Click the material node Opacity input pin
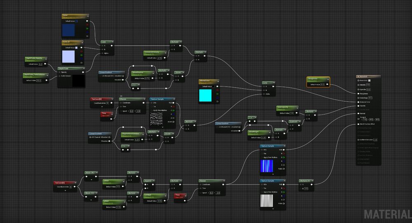This screenshot has height=223, width=412. (358, 106)
